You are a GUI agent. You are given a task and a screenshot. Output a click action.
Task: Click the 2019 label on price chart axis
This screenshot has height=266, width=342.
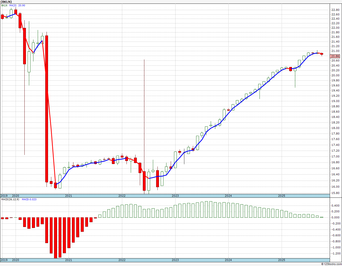tap(4, 196)
